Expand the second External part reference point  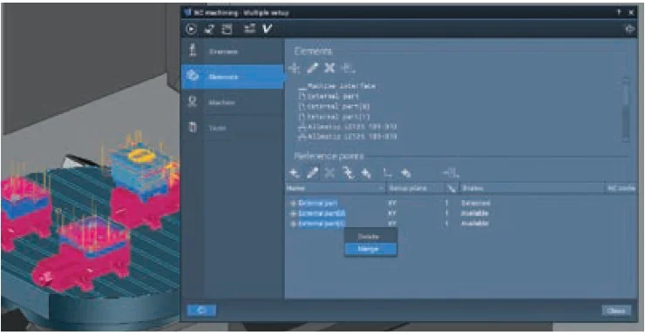[293, 213]
